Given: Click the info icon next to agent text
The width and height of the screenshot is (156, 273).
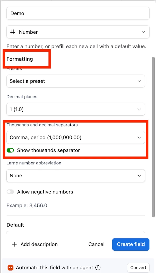Looking at the screenshot, I should click(x=98, y=267).
